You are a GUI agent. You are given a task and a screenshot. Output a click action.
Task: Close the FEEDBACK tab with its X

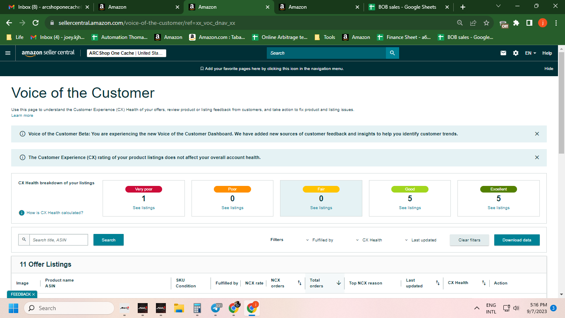click(34, 294)
